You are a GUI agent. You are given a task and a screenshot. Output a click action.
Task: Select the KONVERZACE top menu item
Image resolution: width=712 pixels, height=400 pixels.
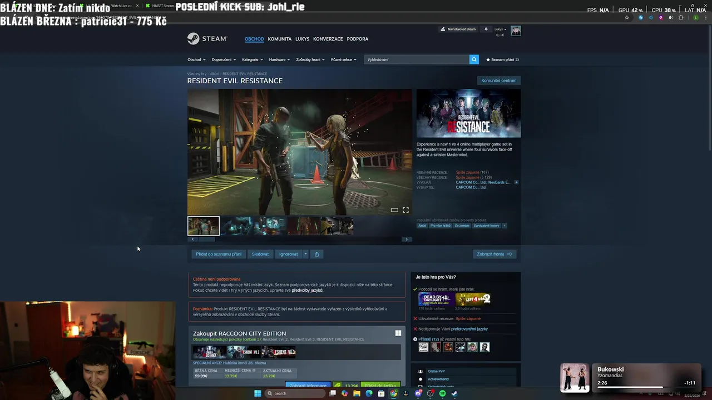(x=328, y=39)
